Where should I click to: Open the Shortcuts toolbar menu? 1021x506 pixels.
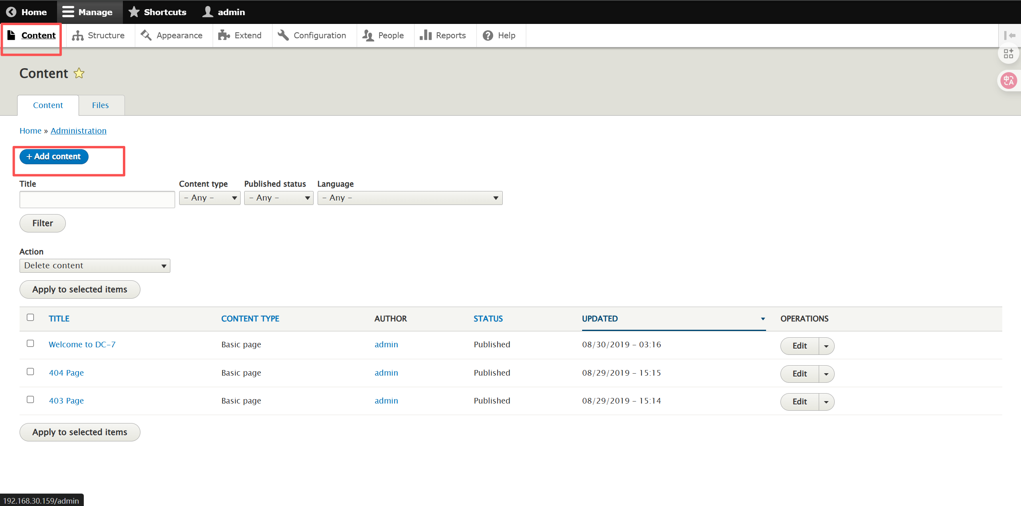pyautogui.click(x=158, y=12)
